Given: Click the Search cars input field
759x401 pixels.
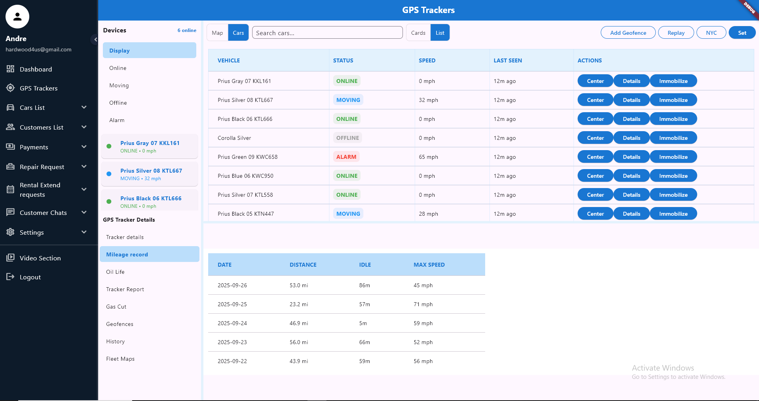Looking at the screenshot, I should 327,33.
